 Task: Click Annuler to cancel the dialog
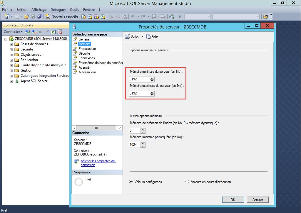(x=257, y=200)
